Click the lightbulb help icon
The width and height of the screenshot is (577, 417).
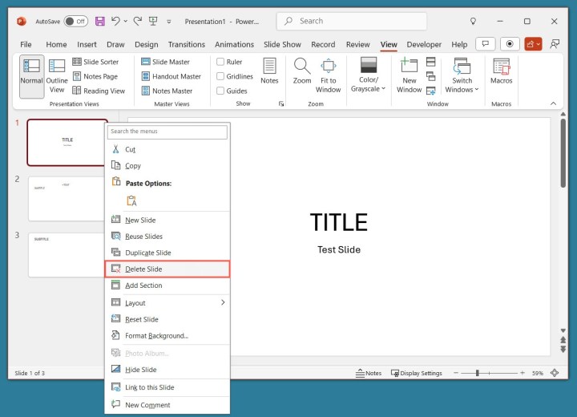point(474,22)
